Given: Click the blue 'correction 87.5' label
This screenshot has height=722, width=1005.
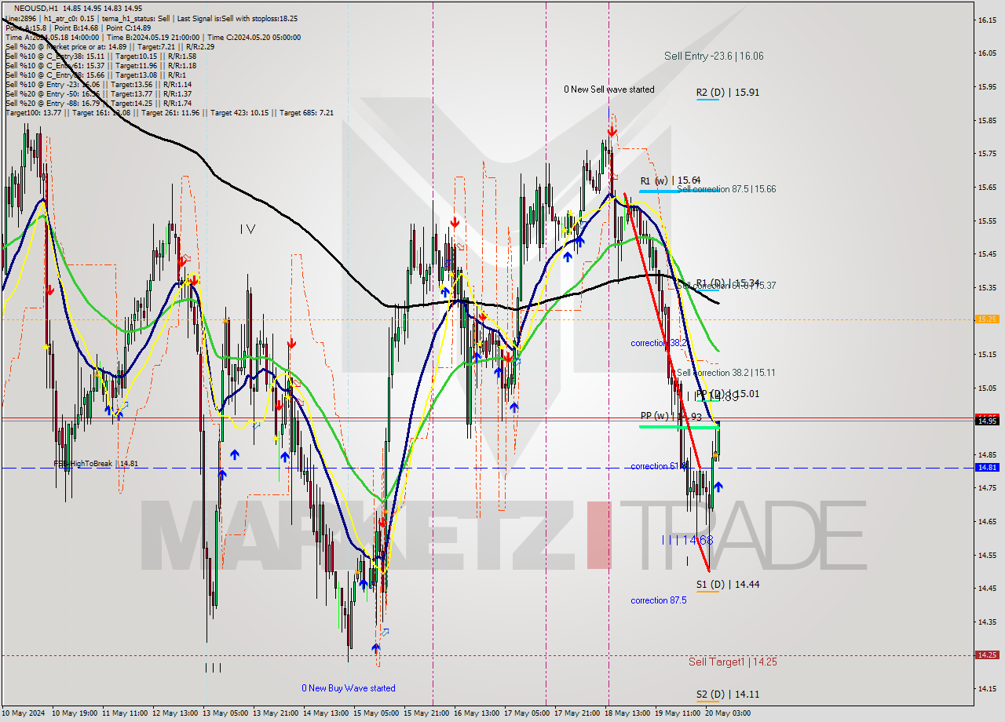Looking at the screenshot, I should (659, 600).
